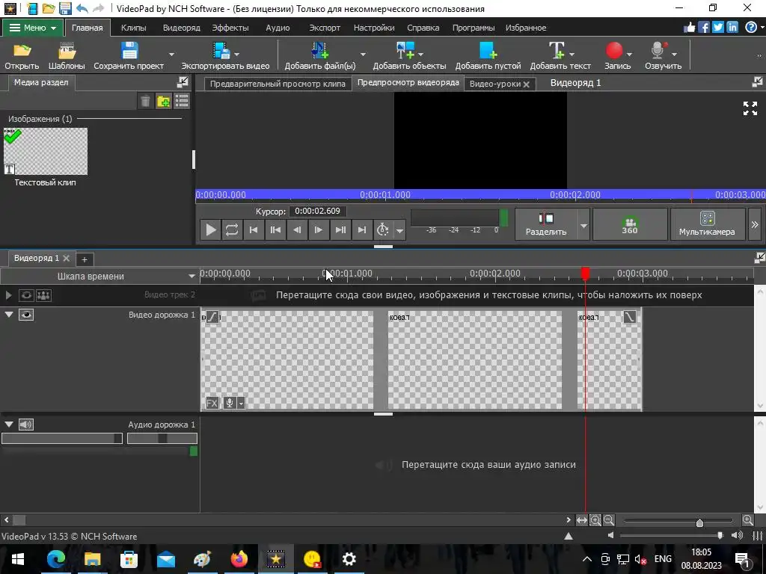Open Добавить файл(ы) dropdown arrow
The height and width of the screenshot is (574, 766).
pos(363,54)
